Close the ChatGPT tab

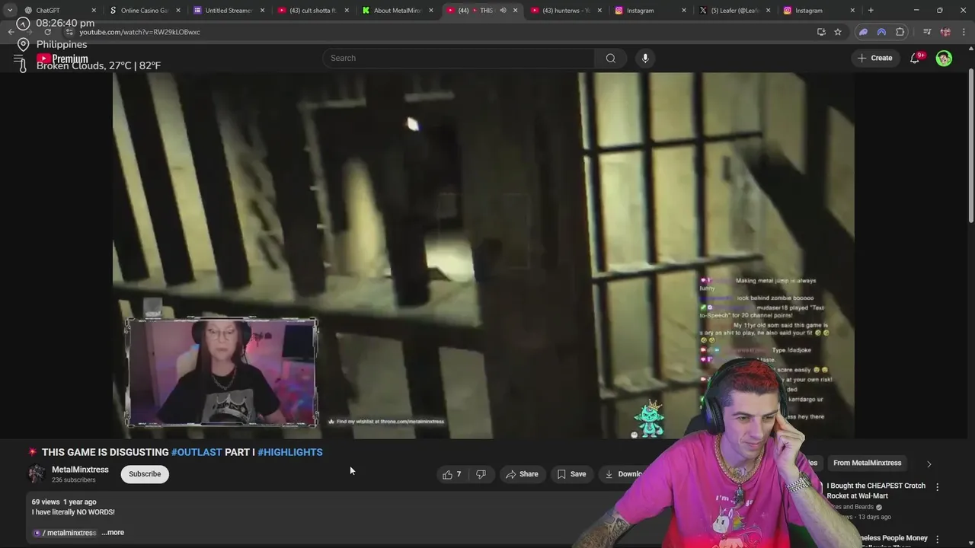(x=94, y=11)
